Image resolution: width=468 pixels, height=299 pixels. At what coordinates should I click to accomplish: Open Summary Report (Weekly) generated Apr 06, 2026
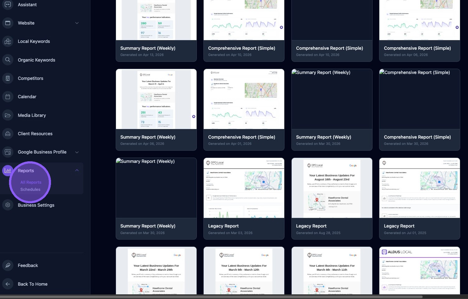(x=156, y=110)
